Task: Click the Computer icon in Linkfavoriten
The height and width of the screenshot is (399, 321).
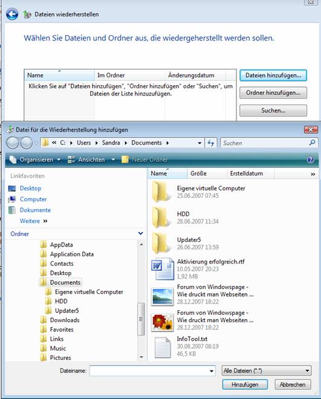Action: [12, 199]
